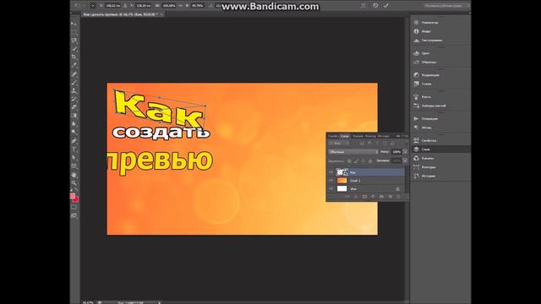
Task: Select the Hand tool
Action: 74,175
